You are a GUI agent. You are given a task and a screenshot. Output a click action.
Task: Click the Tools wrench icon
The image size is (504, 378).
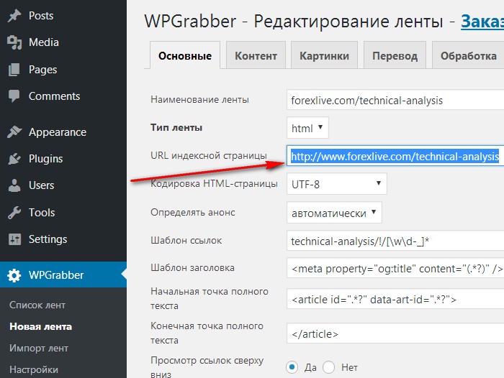point(14,213)
